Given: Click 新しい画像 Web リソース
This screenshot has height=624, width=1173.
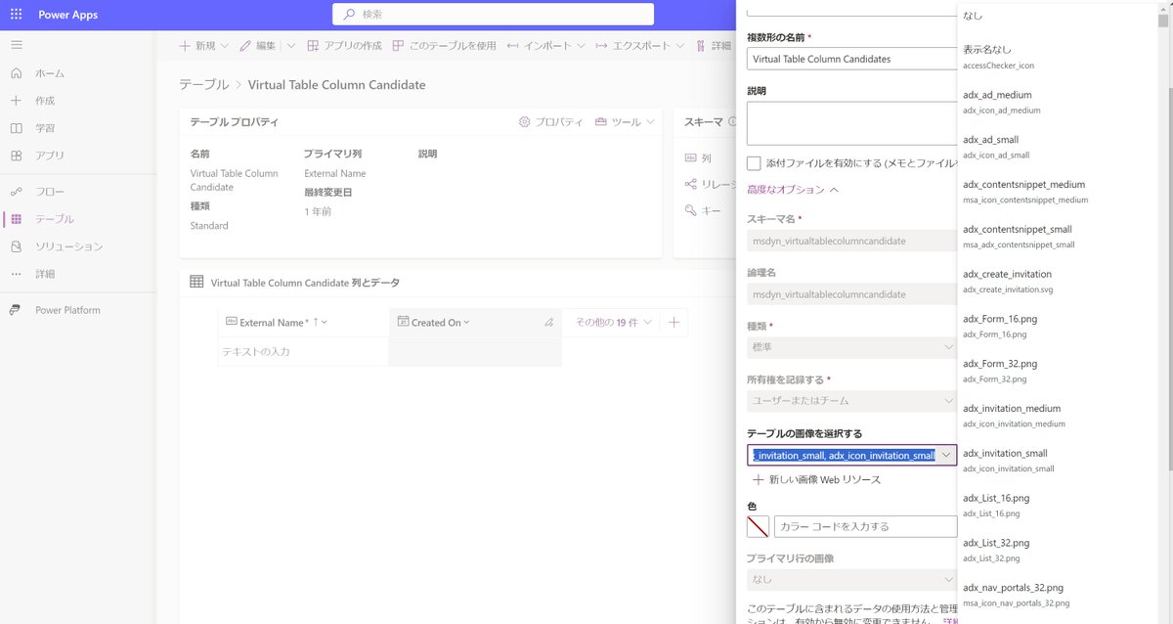Looking at the screenshot, I should tap(816, 480).
